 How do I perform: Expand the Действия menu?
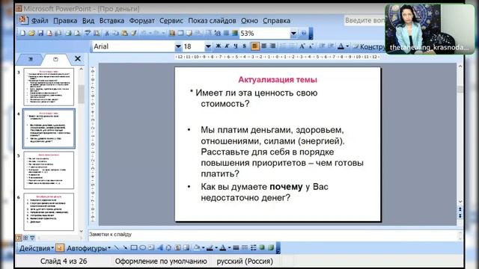pos(37,248)
